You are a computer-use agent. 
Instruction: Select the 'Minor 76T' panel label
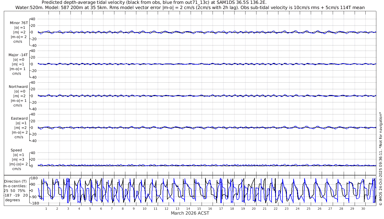[x=19, y=23]
